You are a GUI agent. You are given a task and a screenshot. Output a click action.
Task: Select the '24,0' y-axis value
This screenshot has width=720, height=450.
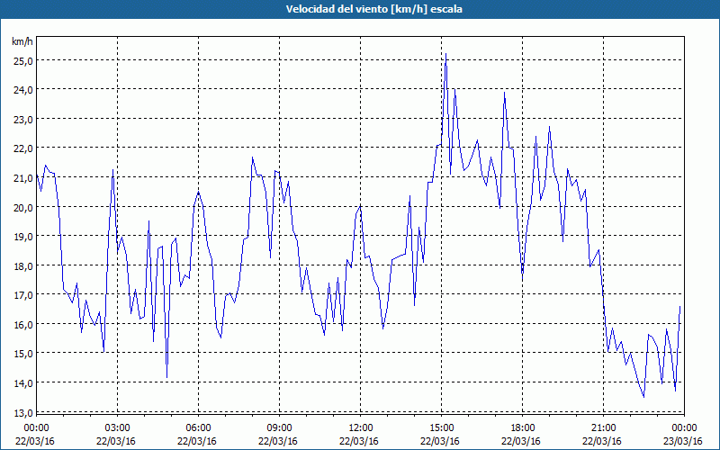[22, 89]
